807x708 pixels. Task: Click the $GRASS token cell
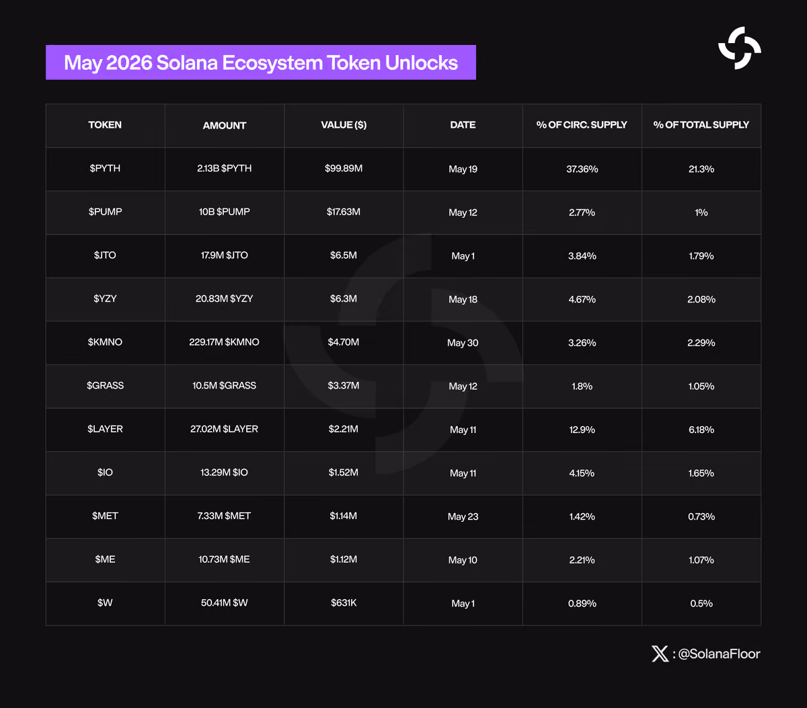coord(105,385)
